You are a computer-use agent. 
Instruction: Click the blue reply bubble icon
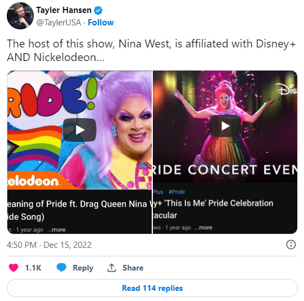(x=61, y=268)
